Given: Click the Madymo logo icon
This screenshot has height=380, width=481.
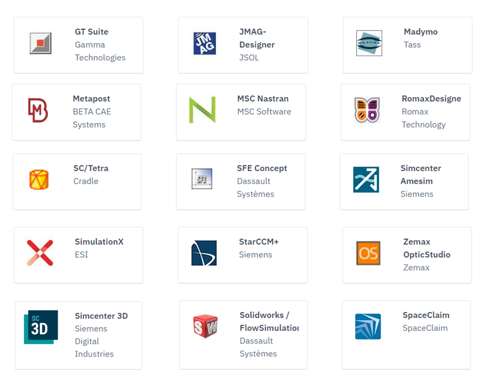Looking at the screenshot, I should point(369,44).
